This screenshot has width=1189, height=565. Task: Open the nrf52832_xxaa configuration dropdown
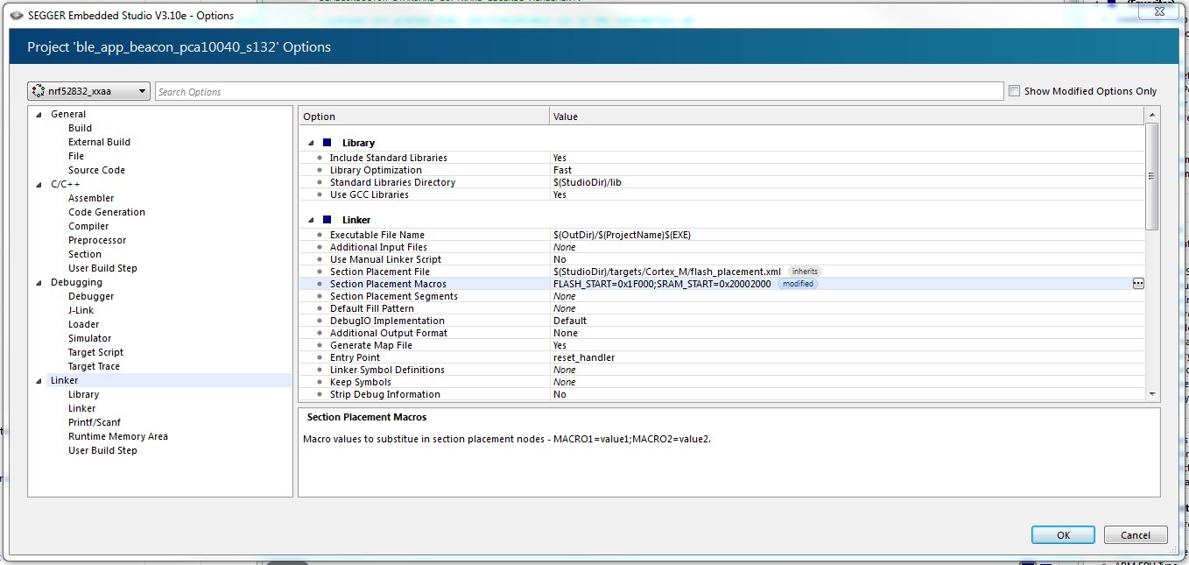tap(88, 91)
